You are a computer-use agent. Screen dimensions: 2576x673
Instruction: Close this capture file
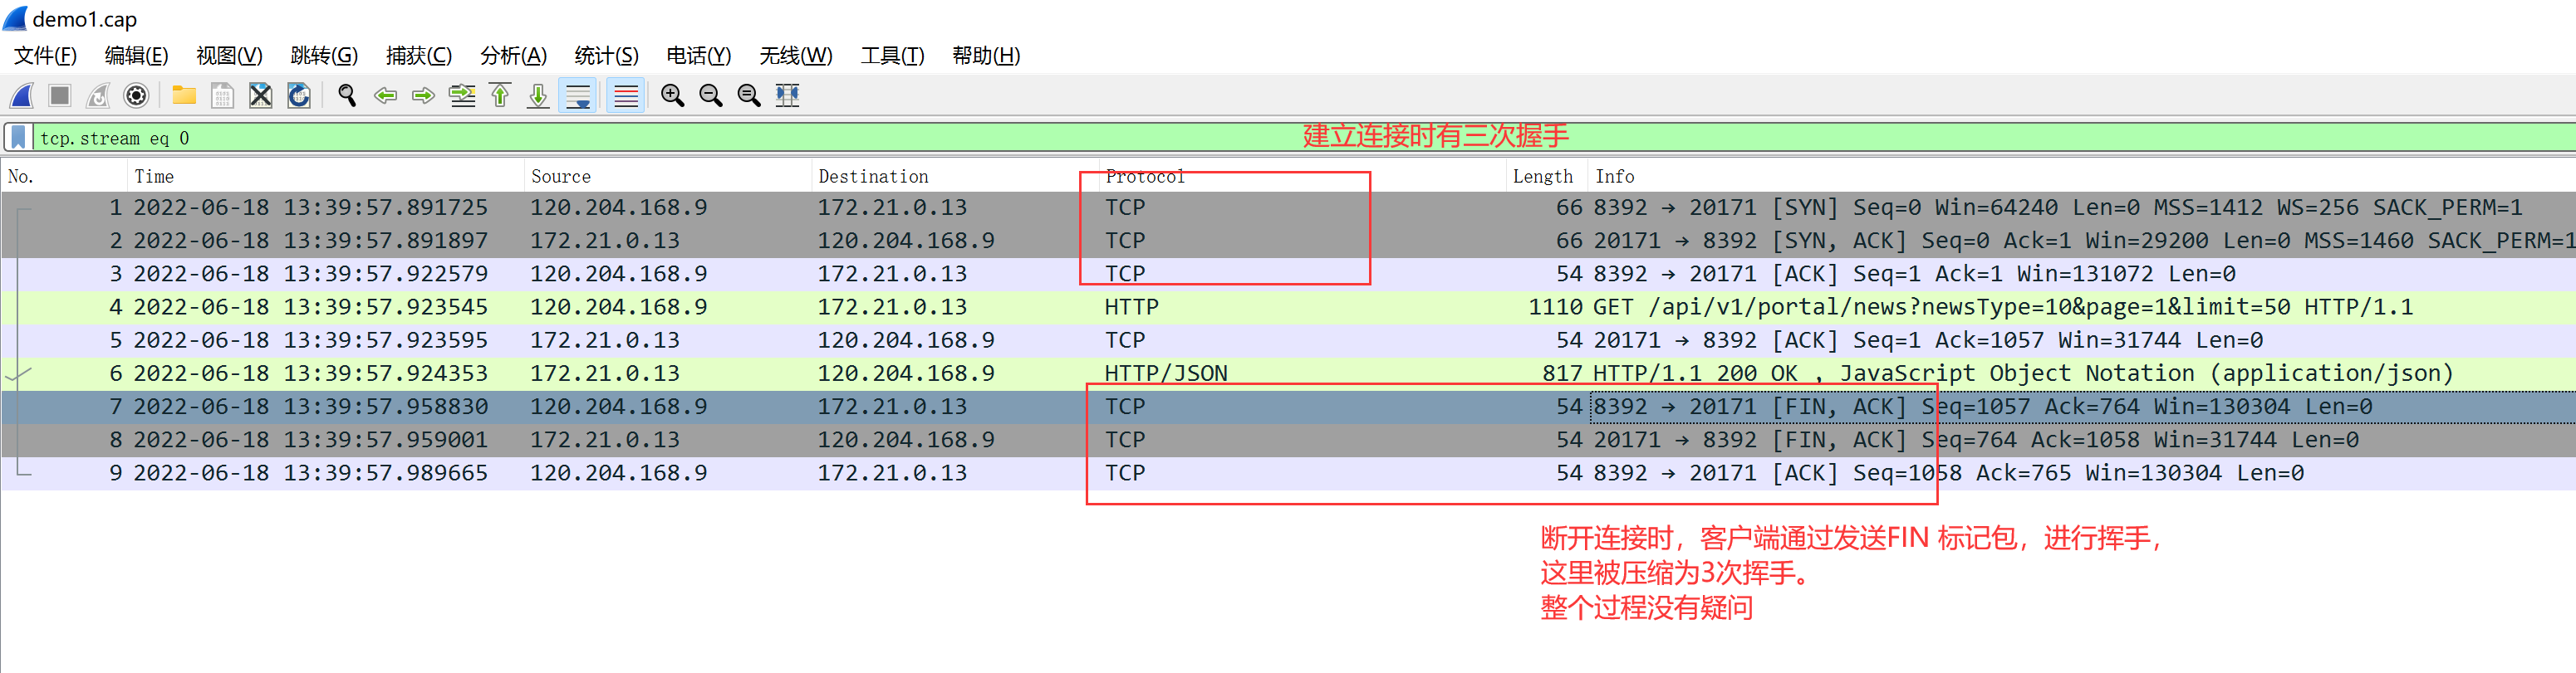[260, 96]
